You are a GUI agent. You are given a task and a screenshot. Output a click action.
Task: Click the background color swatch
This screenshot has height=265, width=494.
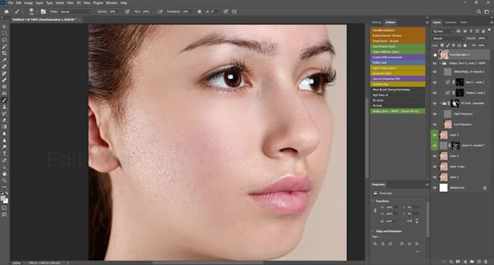pyautogui.click(x=7, y=201)
